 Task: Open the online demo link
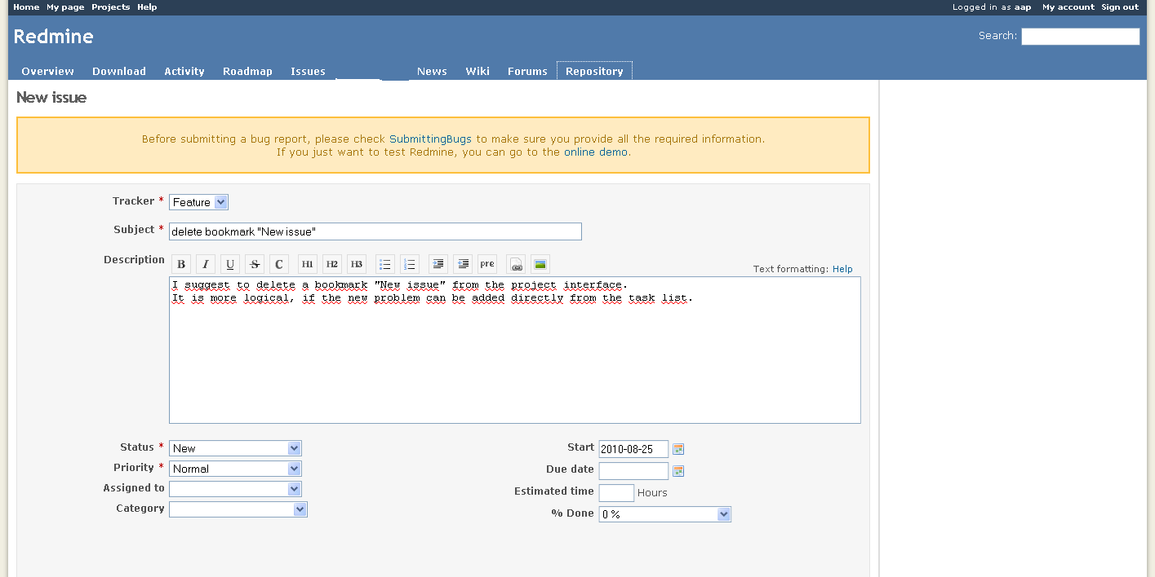point(596,152)
